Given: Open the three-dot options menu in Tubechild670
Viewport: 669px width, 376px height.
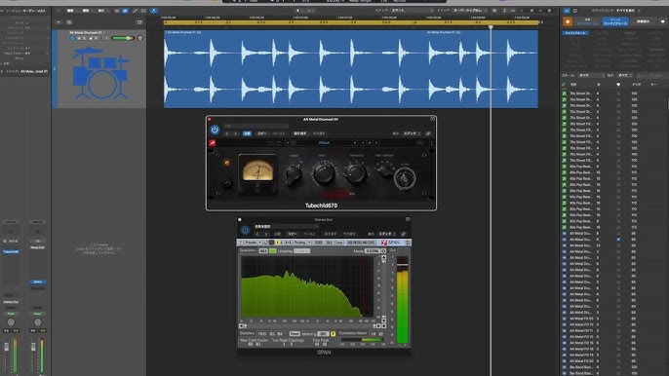Looking at the screenshot, I should point(431,143).
